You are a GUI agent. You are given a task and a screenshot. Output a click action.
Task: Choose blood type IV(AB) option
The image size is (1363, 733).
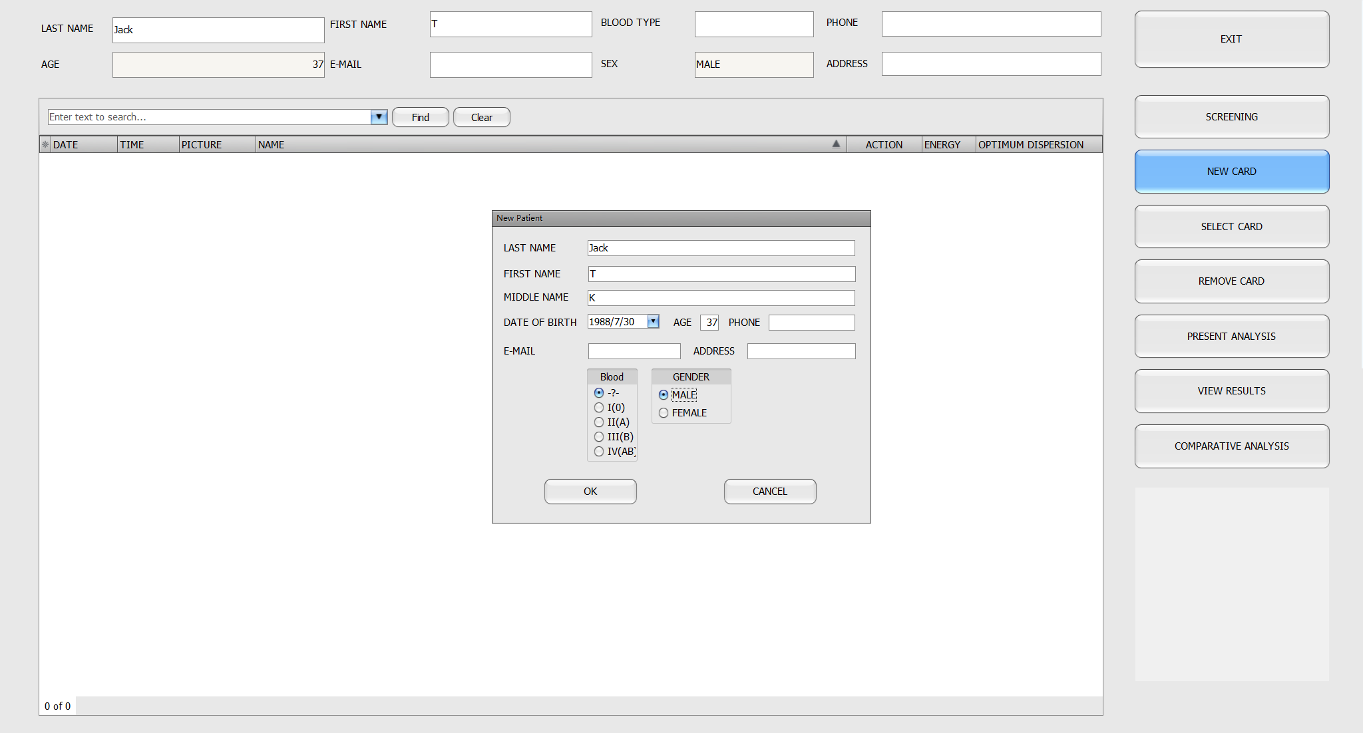(599, 452)
